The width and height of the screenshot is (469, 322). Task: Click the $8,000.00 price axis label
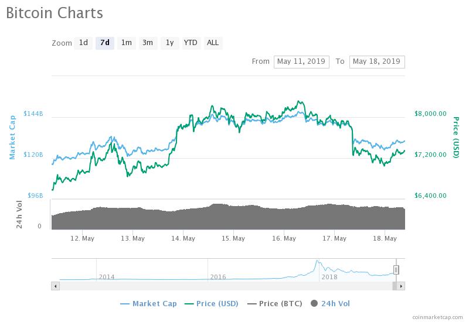[430, 114]
